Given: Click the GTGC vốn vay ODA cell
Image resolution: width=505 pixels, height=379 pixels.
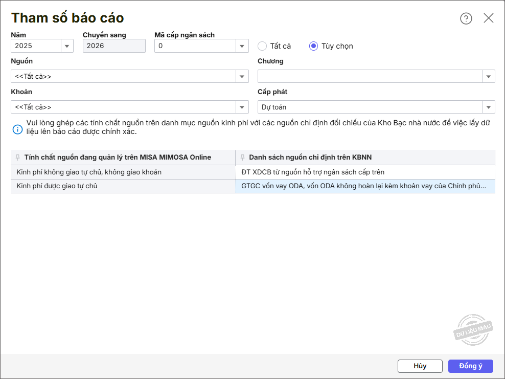Looking at the screenshot, I should (x=363, y=186).
